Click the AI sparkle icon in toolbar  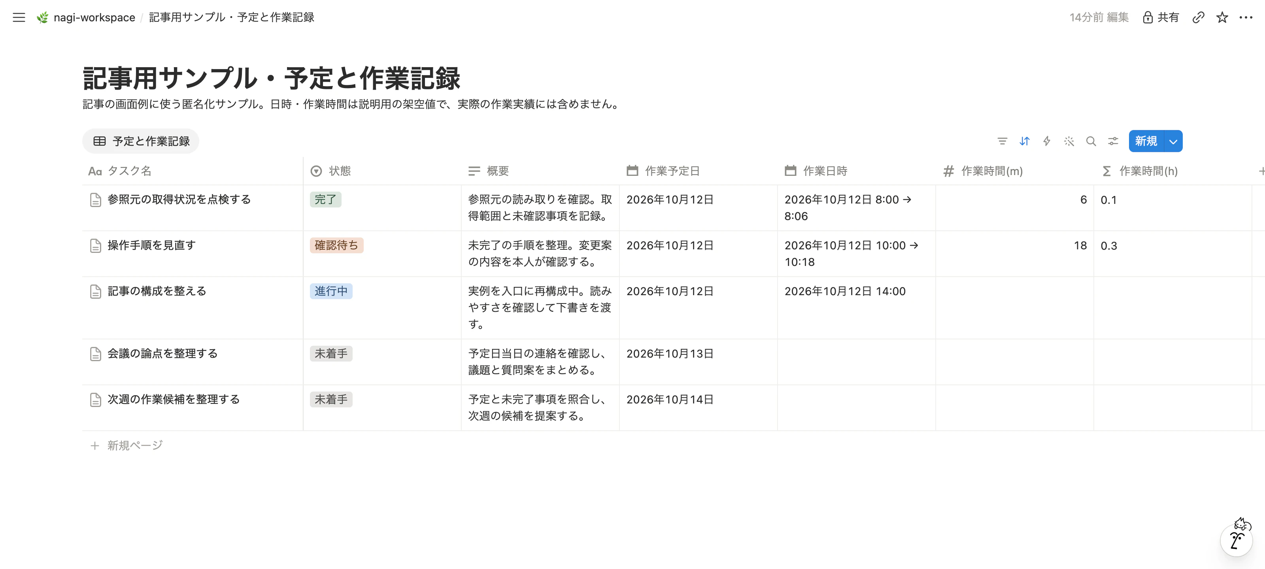pyautogui.click(x=1069, y=141)
